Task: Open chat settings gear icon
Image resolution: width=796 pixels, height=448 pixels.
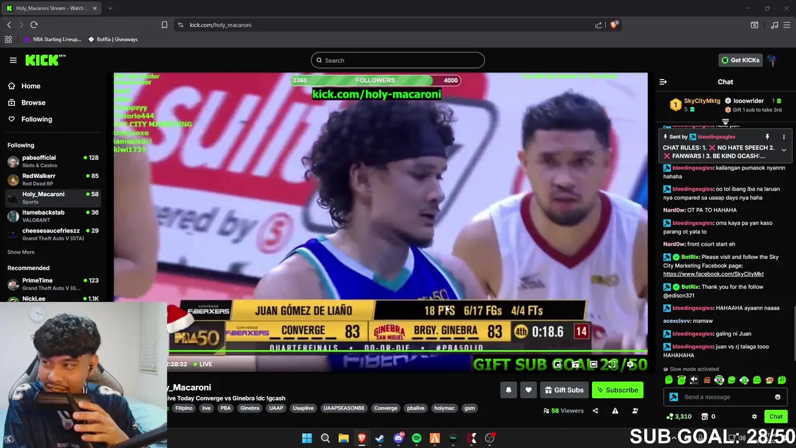Action: (x=754, y=416)
